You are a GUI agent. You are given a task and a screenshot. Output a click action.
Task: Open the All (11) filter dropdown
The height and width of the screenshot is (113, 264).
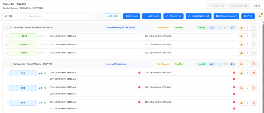14,16
